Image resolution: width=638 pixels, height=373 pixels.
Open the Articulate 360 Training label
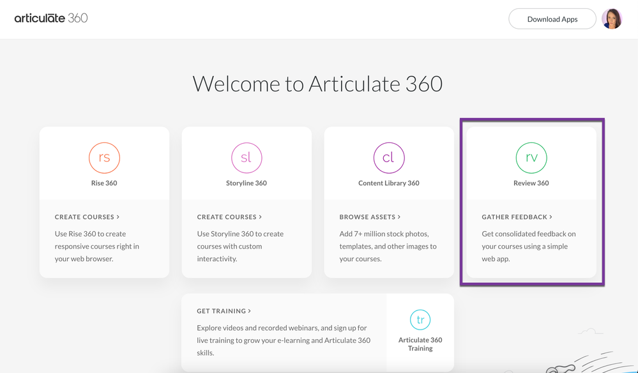[x=420, y=344]
